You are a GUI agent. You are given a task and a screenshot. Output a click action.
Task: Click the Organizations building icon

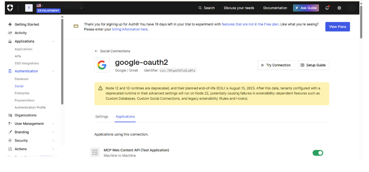click(10, 115)
